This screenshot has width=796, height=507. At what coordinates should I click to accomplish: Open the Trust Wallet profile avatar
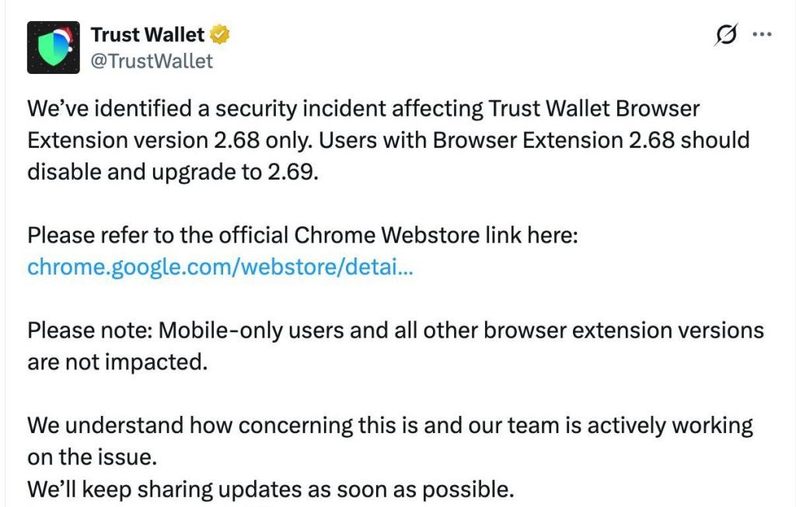pos(54,47)
